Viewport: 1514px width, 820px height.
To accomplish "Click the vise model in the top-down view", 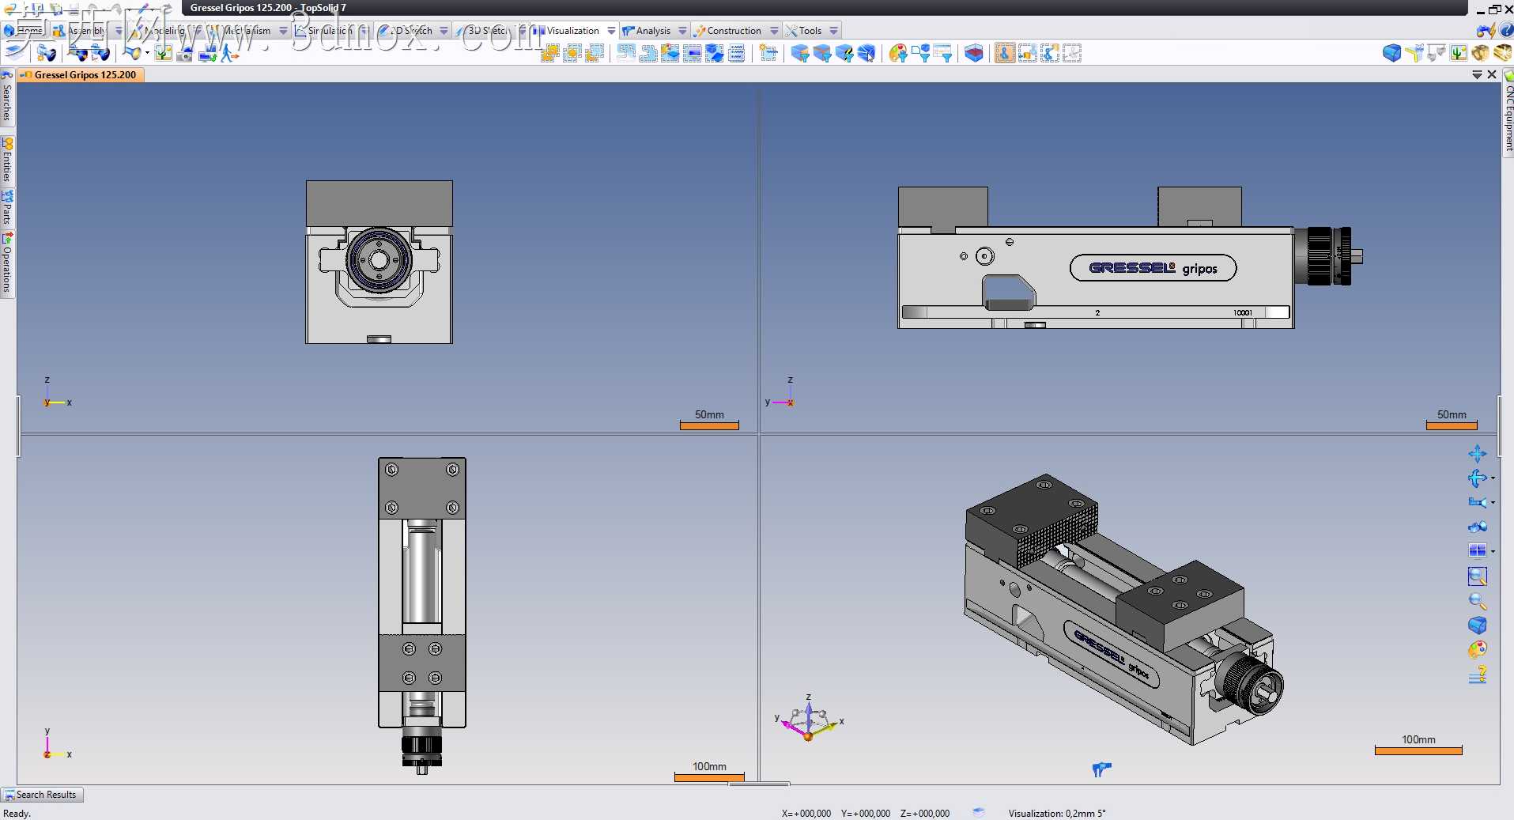I will [422, 615].
